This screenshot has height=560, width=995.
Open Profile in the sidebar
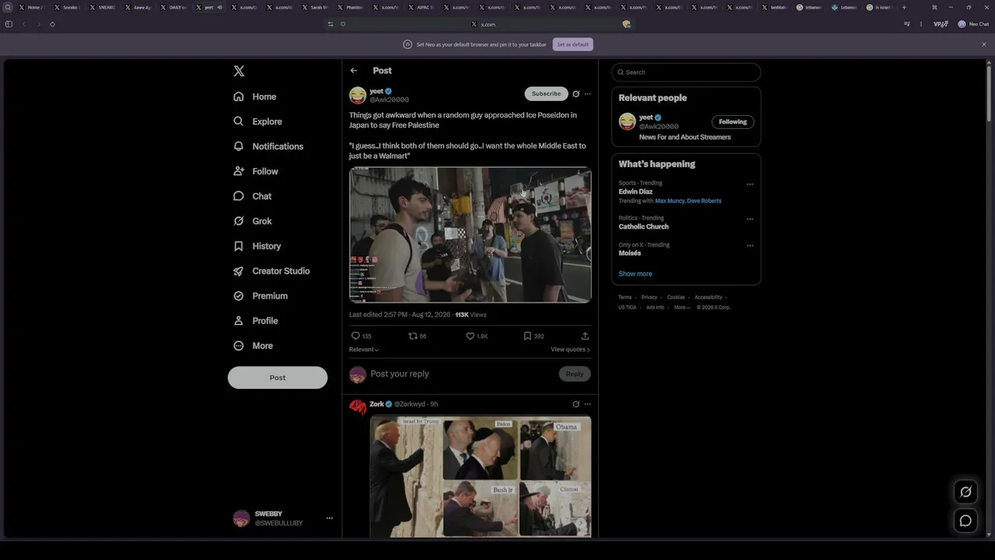(x=256, y=320)
